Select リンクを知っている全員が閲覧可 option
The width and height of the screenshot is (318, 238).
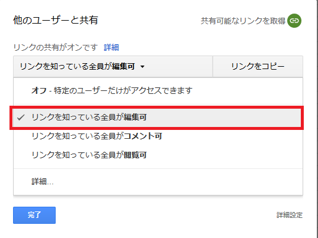coord(158,155)
